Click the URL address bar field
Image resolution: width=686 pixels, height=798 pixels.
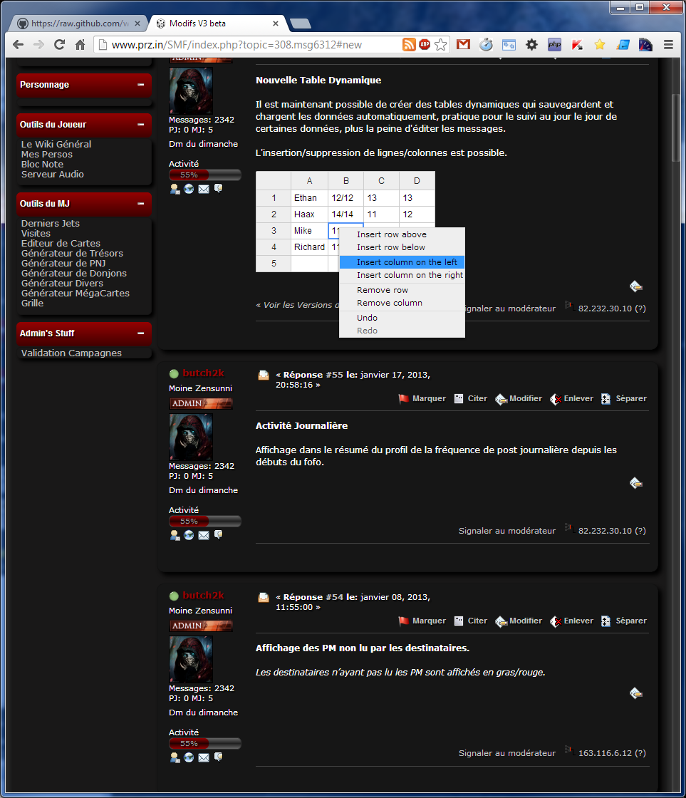(242, 45)
